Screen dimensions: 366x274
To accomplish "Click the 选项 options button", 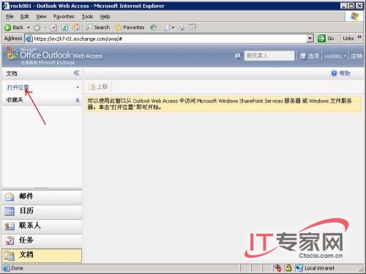I will pyautogui.click(x=310, y=56).
